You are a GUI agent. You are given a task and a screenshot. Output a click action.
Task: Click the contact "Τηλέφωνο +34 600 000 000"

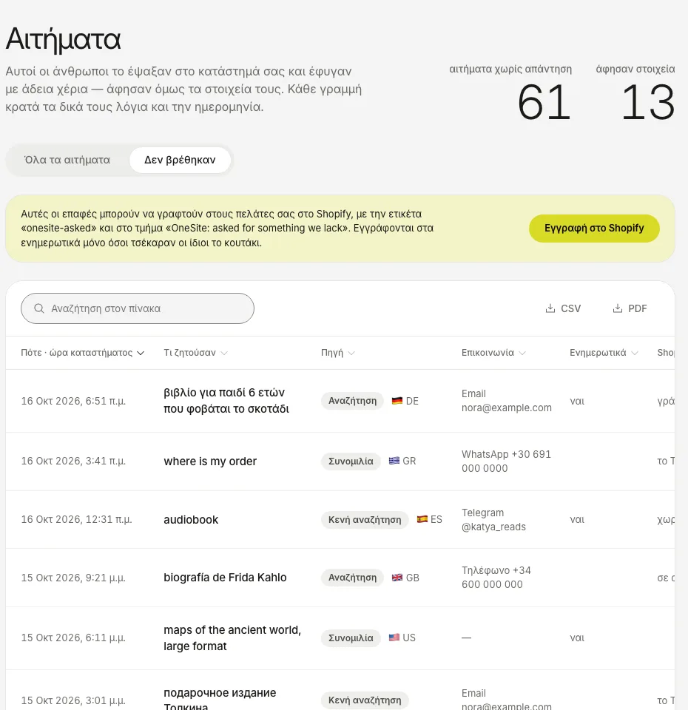[x=496, y=578]
